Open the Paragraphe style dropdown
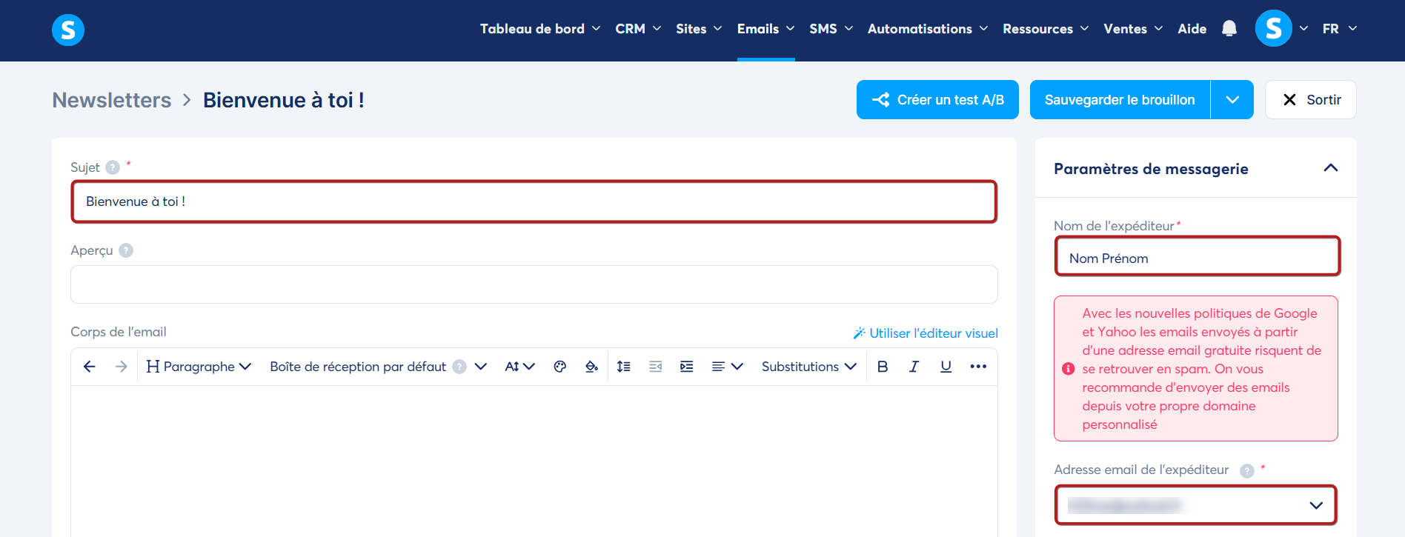Image resolution: width=1405 pixels, height=537 pixels. coord(199,367)
